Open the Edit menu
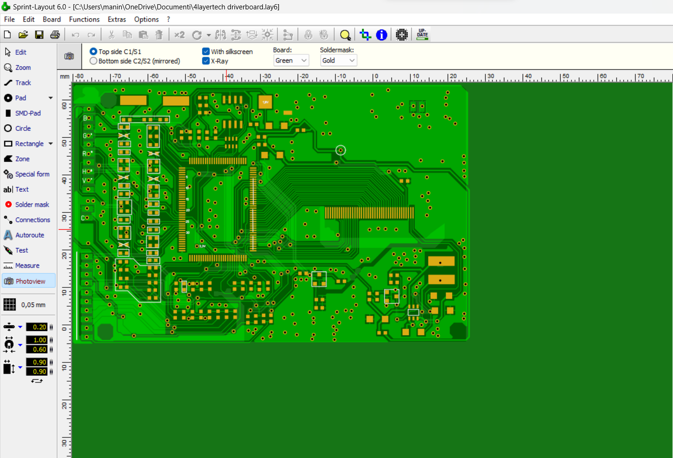673x458 pixels. 29,19
